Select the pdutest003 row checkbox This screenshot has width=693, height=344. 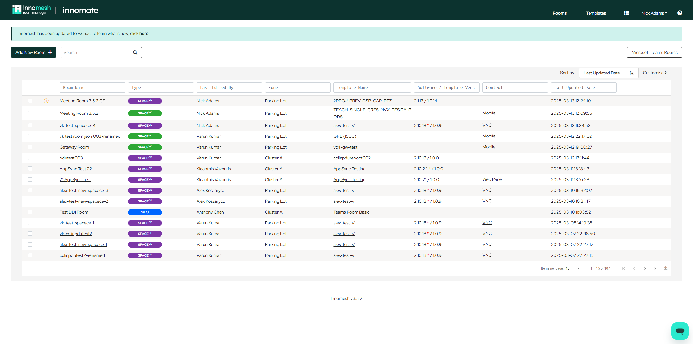click(x=30, y=158)
